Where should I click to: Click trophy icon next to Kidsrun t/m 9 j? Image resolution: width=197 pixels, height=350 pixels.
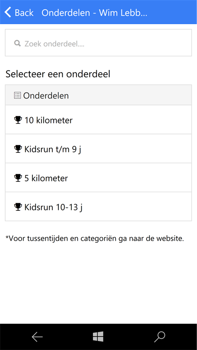pos(18,149)
